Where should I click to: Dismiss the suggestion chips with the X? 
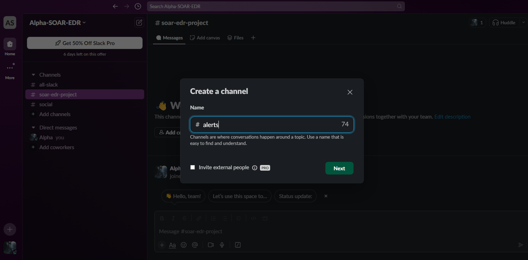(x=326, y=196)
